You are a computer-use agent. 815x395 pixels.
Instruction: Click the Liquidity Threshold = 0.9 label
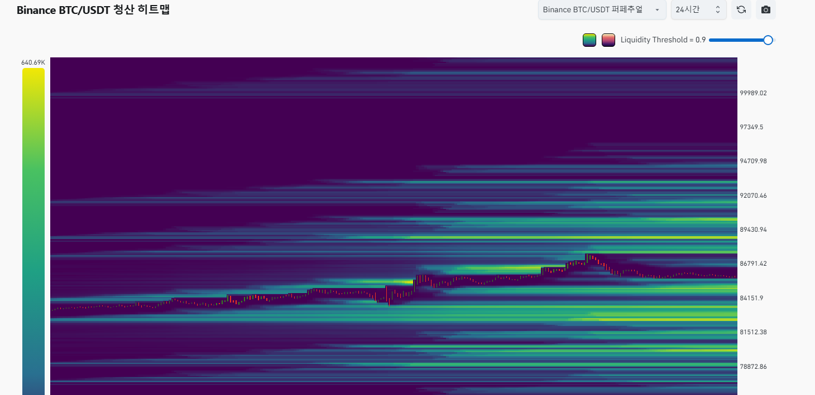click(663, 40)
